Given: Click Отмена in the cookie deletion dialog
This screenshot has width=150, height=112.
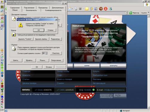Looking at the screenshot, I should point(50,30).
